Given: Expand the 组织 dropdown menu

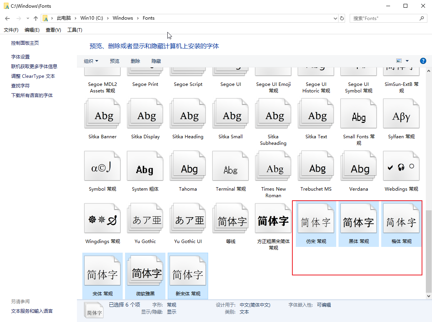Looking at the screenshot, I should 91,61.
